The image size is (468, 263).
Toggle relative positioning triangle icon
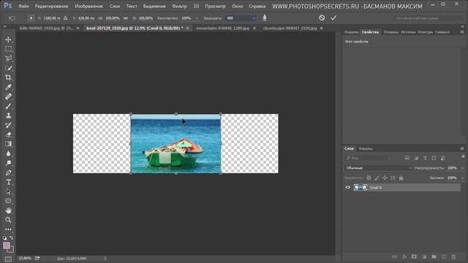(65, 18)
